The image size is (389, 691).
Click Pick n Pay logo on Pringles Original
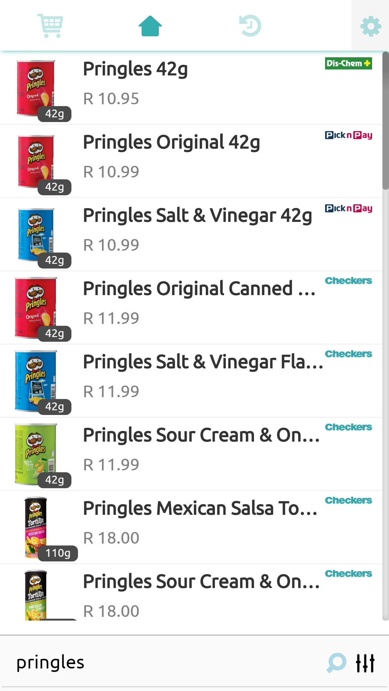pos(348,135)
